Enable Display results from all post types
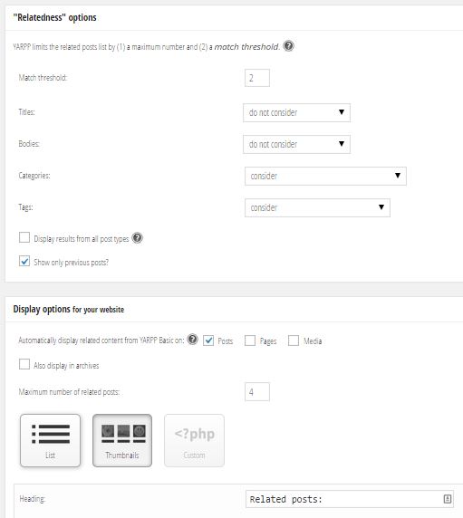Screen dimensions: 463x518 [x=24, y=237]
